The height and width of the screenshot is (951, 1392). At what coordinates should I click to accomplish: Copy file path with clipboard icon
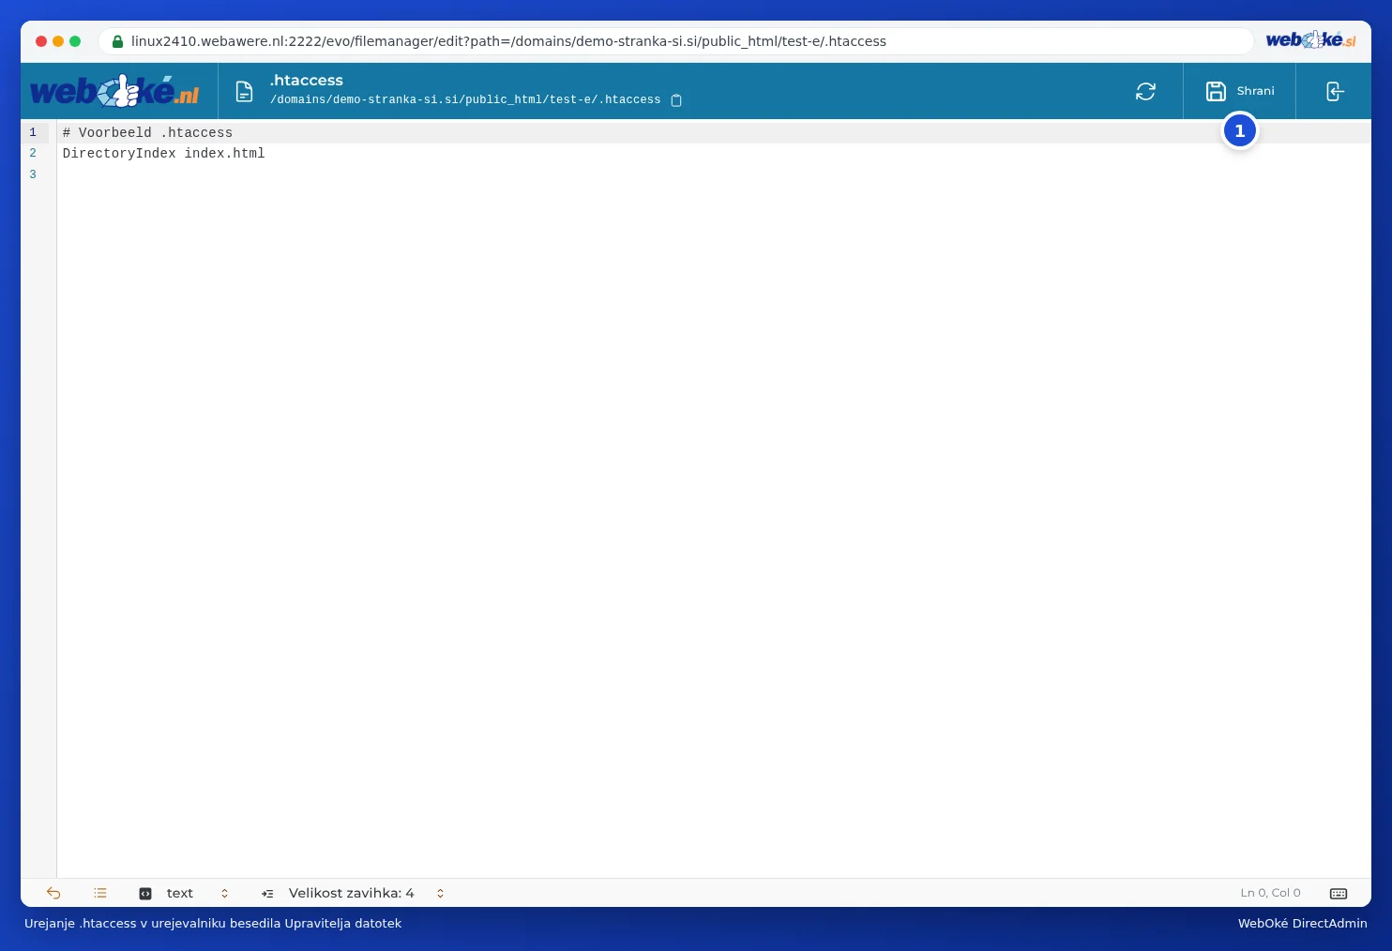[676, 100]
